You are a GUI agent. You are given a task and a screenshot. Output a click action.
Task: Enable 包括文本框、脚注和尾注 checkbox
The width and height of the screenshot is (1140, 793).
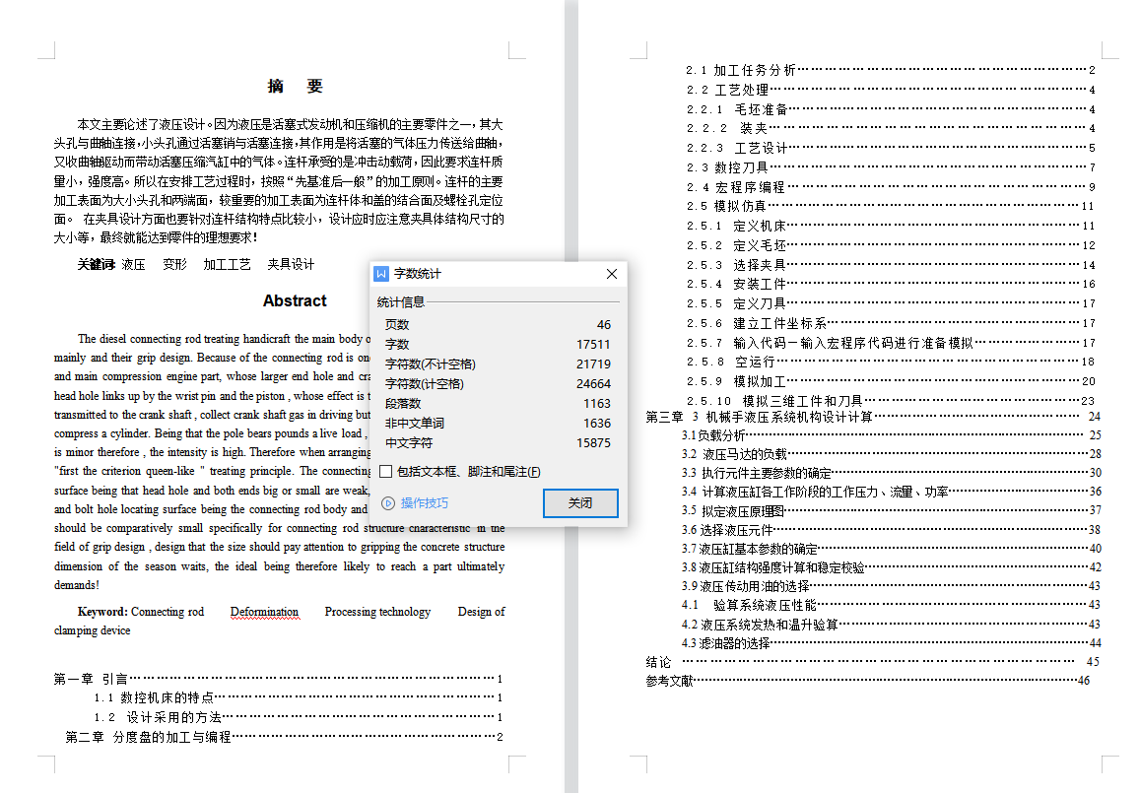pyautogui.click(x=385, y=472)
